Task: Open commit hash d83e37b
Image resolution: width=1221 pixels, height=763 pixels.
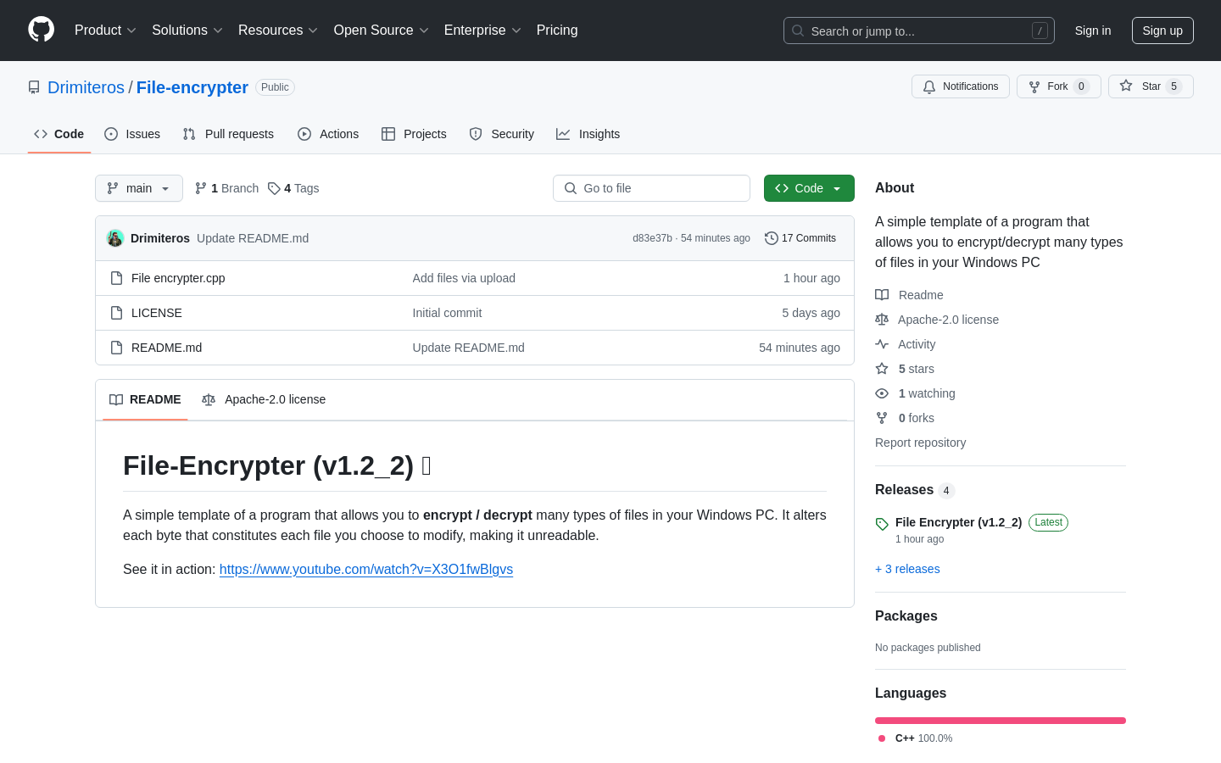Action: tap(652, 238)
